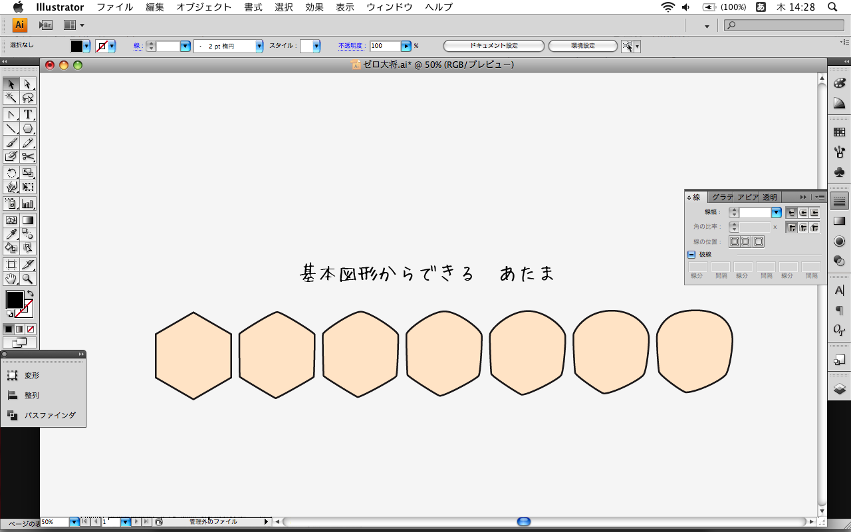
Task: Open the workspace layout switcher dropdown
Action: click(x=74, y=25)
